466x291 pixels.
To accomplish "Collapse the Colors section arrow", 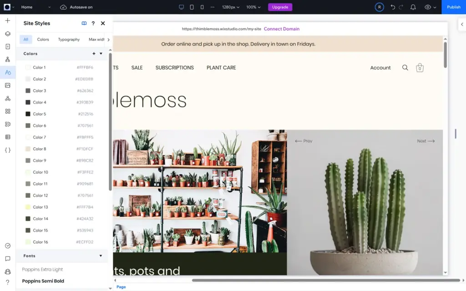I will point(101,54).
